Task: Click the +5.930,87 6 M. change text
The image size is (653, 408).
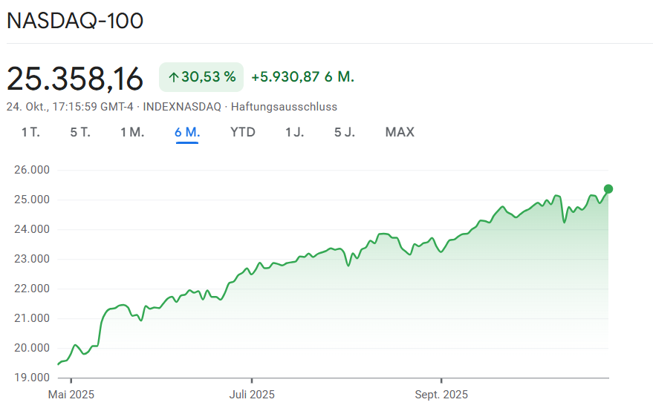Action: click(x=302, y=76)
